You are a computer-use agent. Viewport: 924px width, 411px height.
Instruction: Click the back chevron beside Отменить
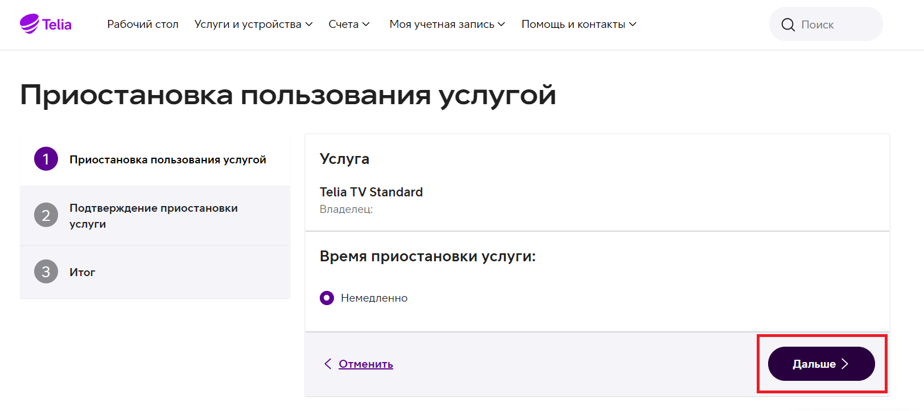[328, 364]
